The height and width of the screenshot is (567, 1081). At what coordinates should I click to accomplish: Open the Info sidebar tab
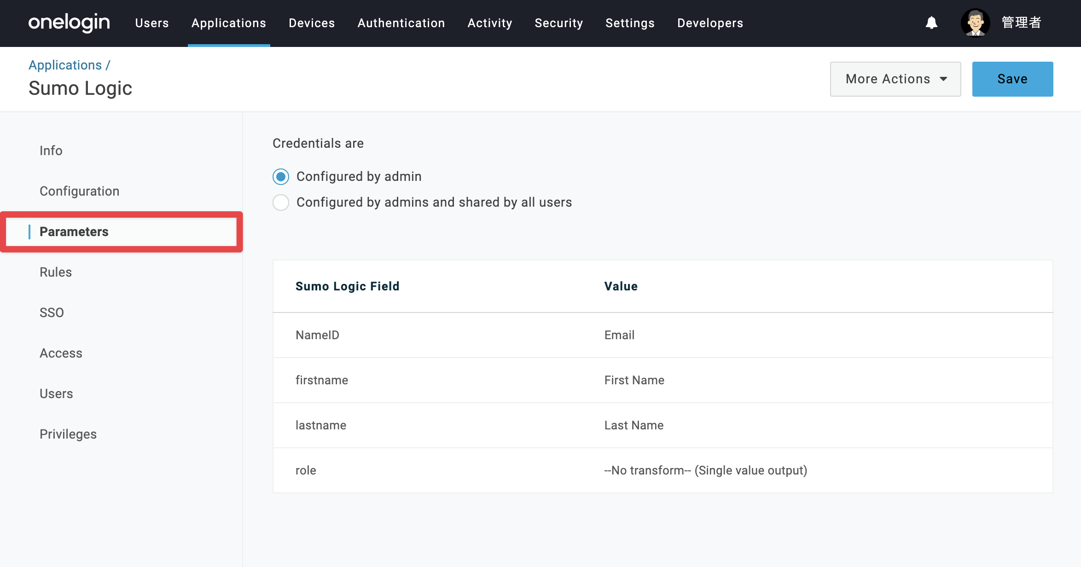point(51,151)
